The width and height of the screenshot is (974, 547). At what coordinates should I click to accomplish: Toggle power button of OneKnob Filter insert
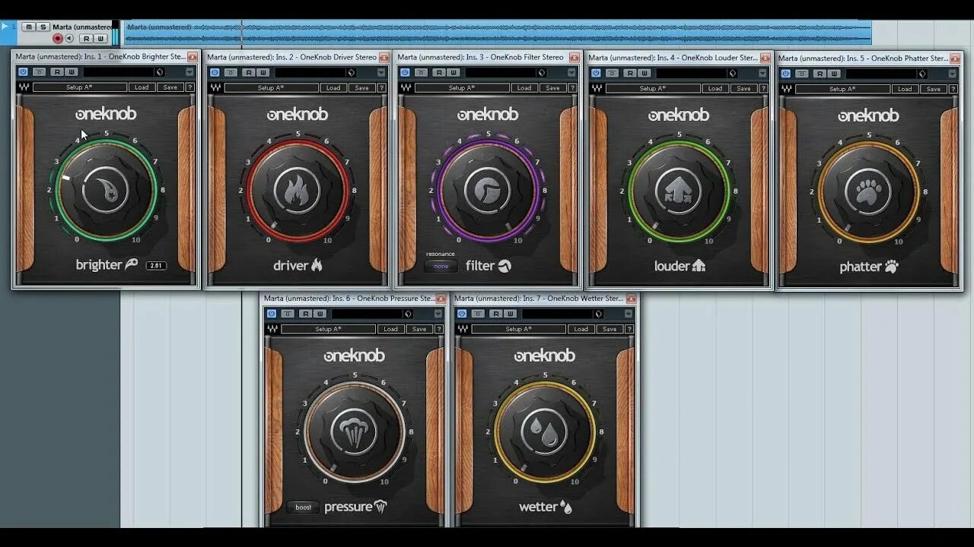point(405,72)
